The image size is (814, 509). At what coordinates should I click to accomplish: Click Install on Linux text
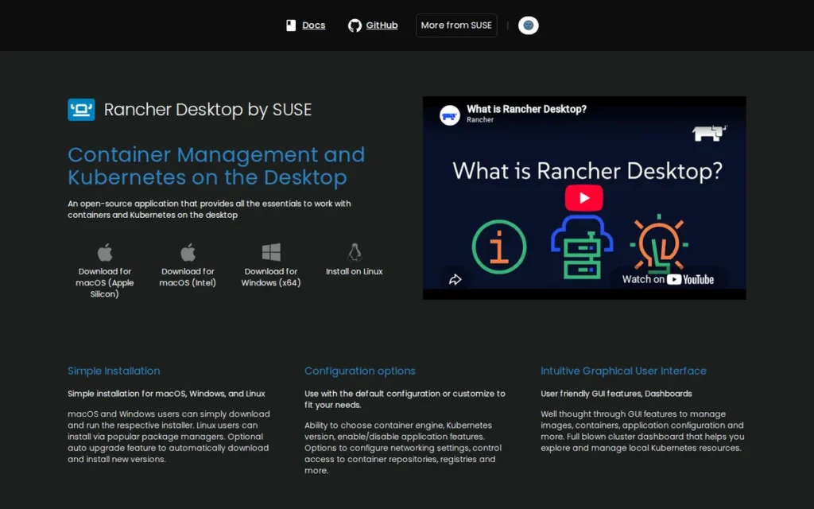pos(354,271)
